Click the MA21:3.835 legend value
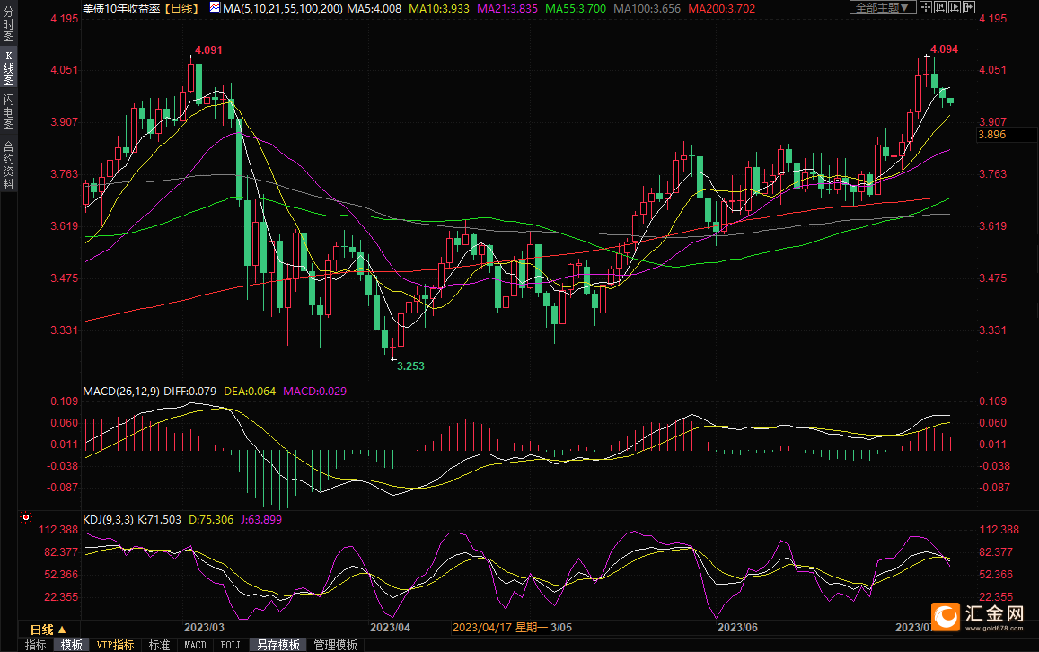The height and width of the screenshot is (652, 1039). (x=507, y=9)
